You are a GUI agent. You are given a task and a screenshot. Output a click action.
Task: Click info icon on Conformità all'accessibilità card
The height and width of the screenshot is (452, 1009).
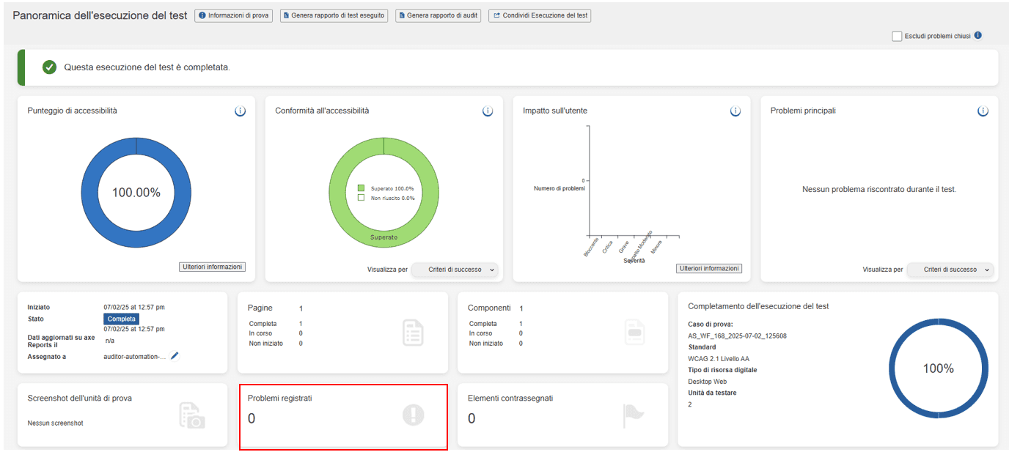coord(488,111)
